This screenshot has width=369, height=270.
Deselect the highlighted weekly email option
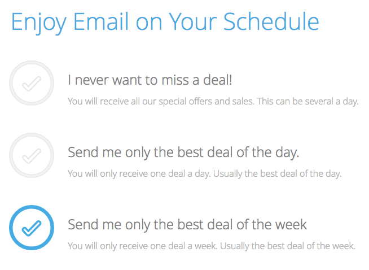[x=32, y=228]
